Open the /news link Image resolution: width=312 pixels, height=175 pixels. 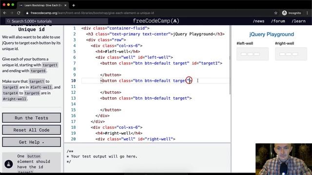[x=258, y=21]
